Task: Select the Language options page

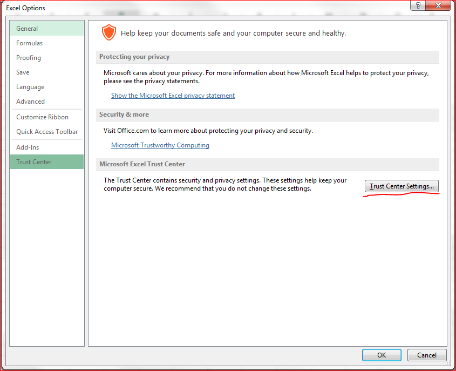Action: pos(30,86)
